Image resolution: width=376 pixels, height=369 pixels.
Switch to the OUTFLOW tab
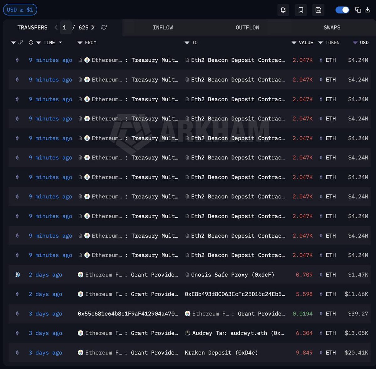(247, 28)
